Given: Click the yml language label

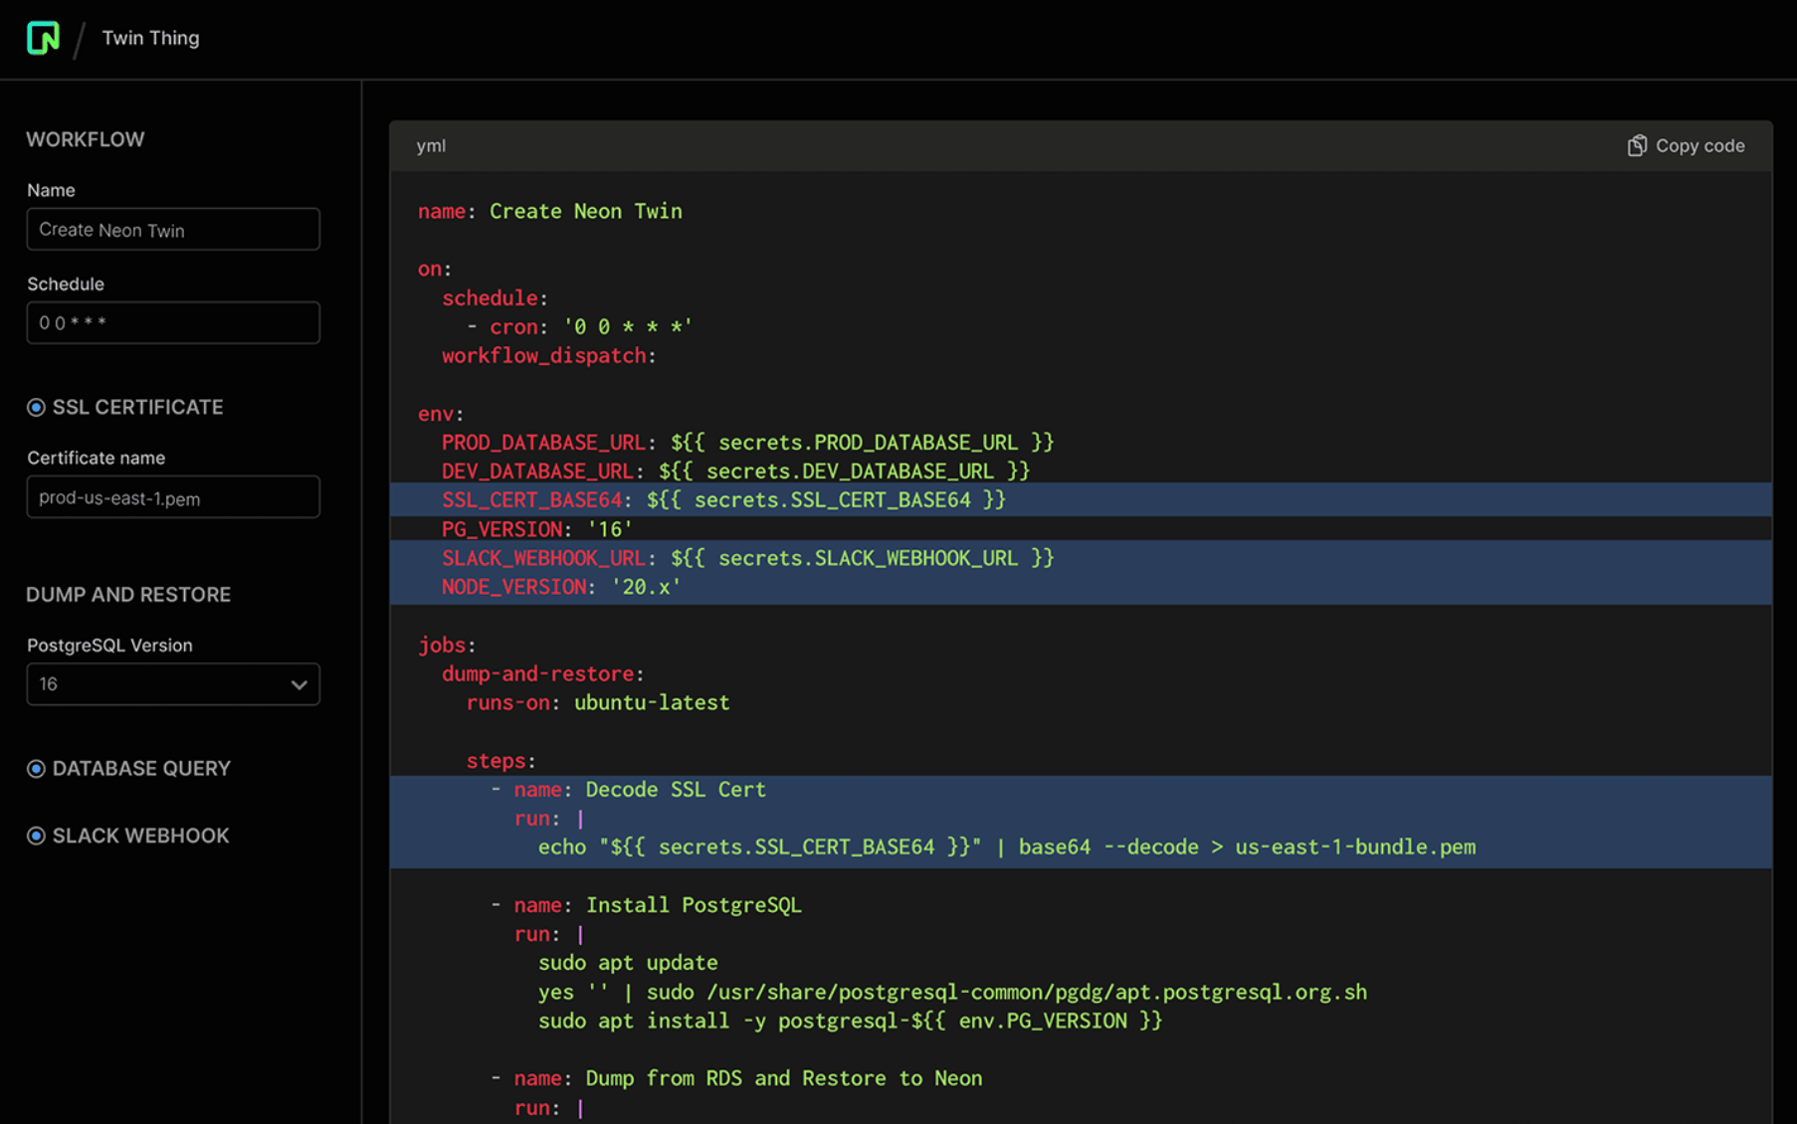Looking at the screenshot, I should point(431,146).
